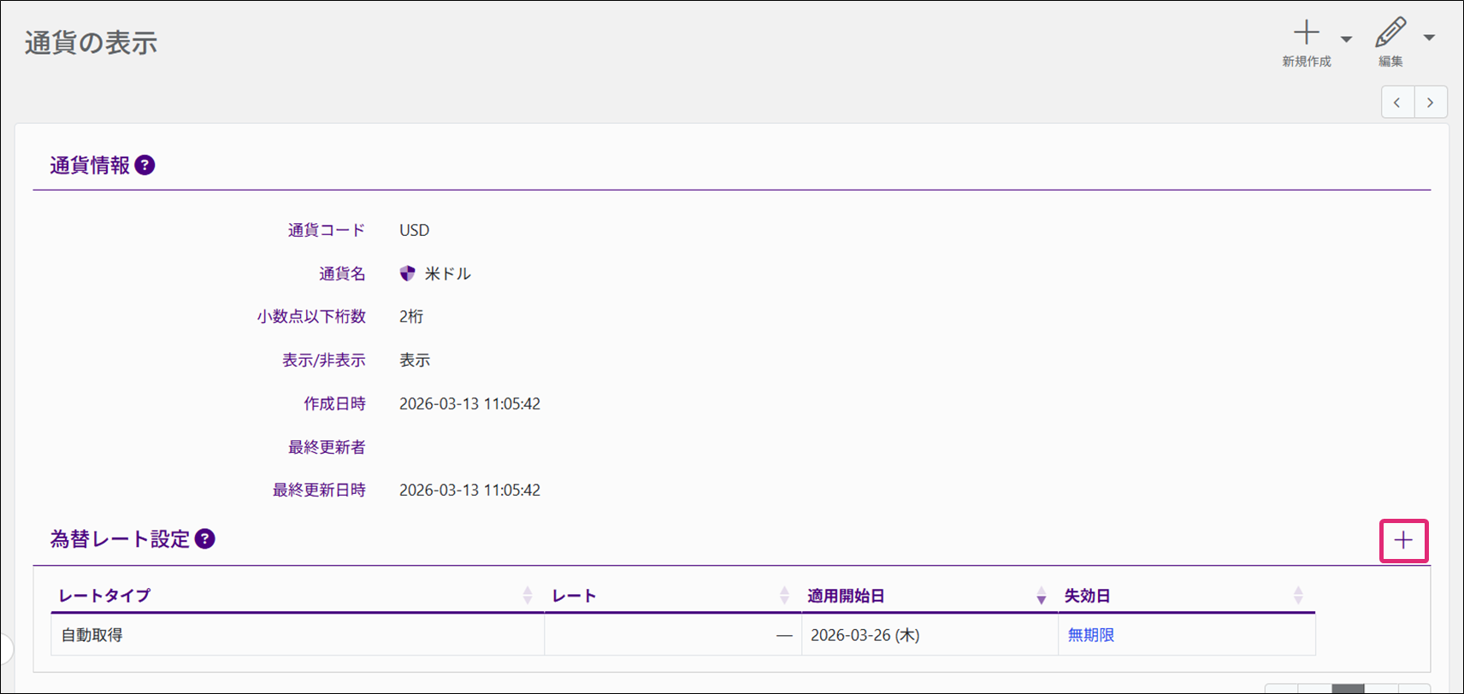
Task: Open the dropdown arrow beside 新規作成
Action: (x=1346, y=39)
